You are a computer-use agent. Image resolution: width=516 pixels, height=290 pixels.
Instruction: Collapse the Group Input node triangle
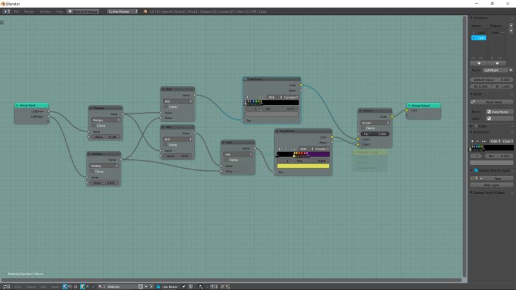17,106
